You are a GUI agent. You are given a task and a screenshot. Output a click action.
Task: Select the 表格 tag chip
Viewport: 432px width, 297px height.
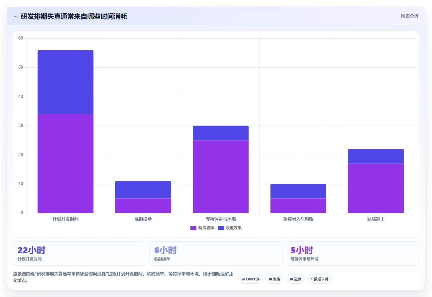tap(274, 279)
